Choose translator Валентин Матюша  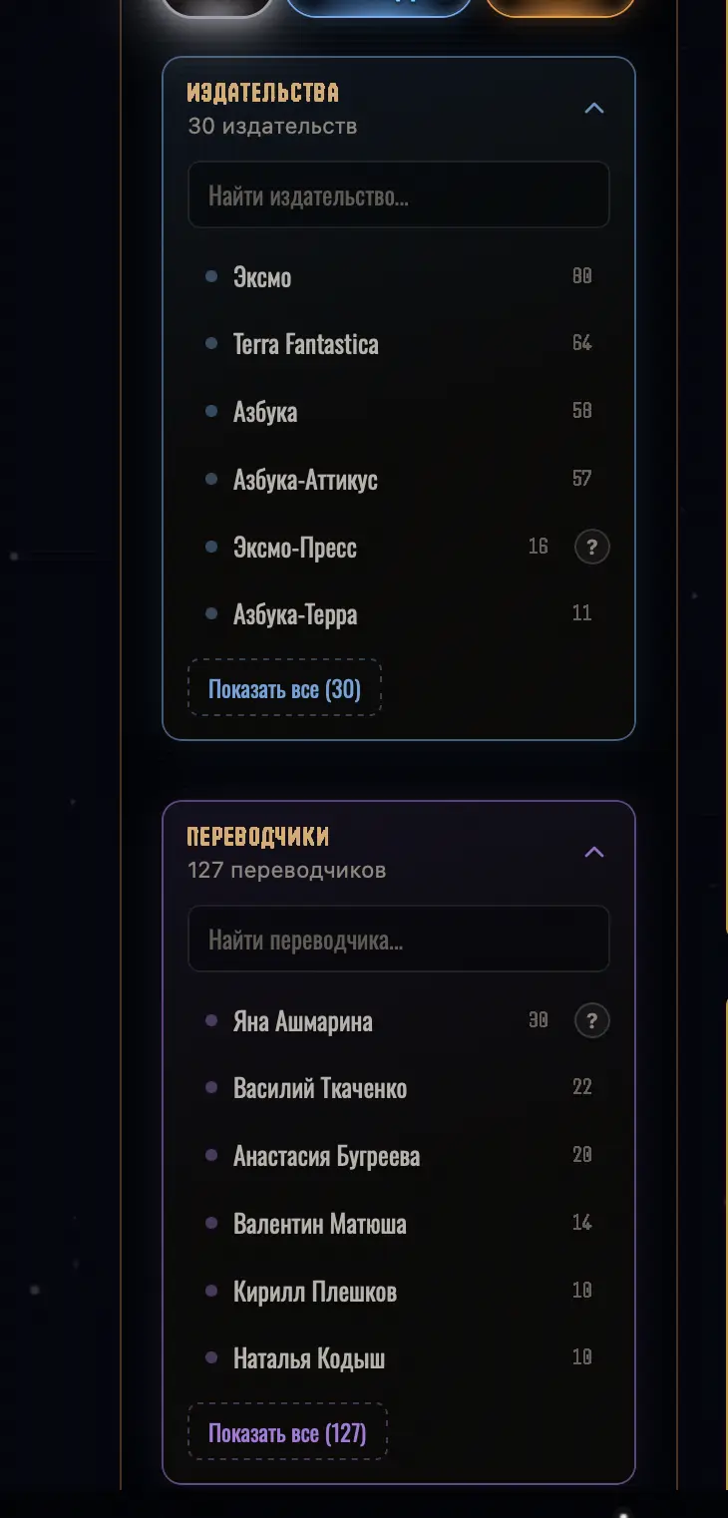click(x=398, y=1224)
